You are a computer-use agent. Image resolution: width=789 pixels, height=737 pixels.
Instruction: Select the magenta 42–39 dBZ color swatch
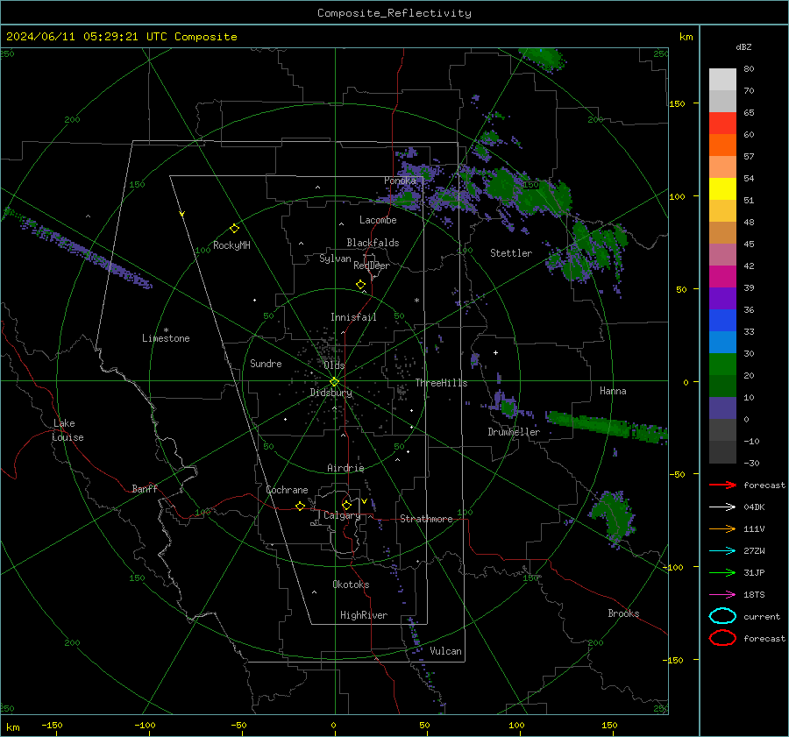coord(722,276)
